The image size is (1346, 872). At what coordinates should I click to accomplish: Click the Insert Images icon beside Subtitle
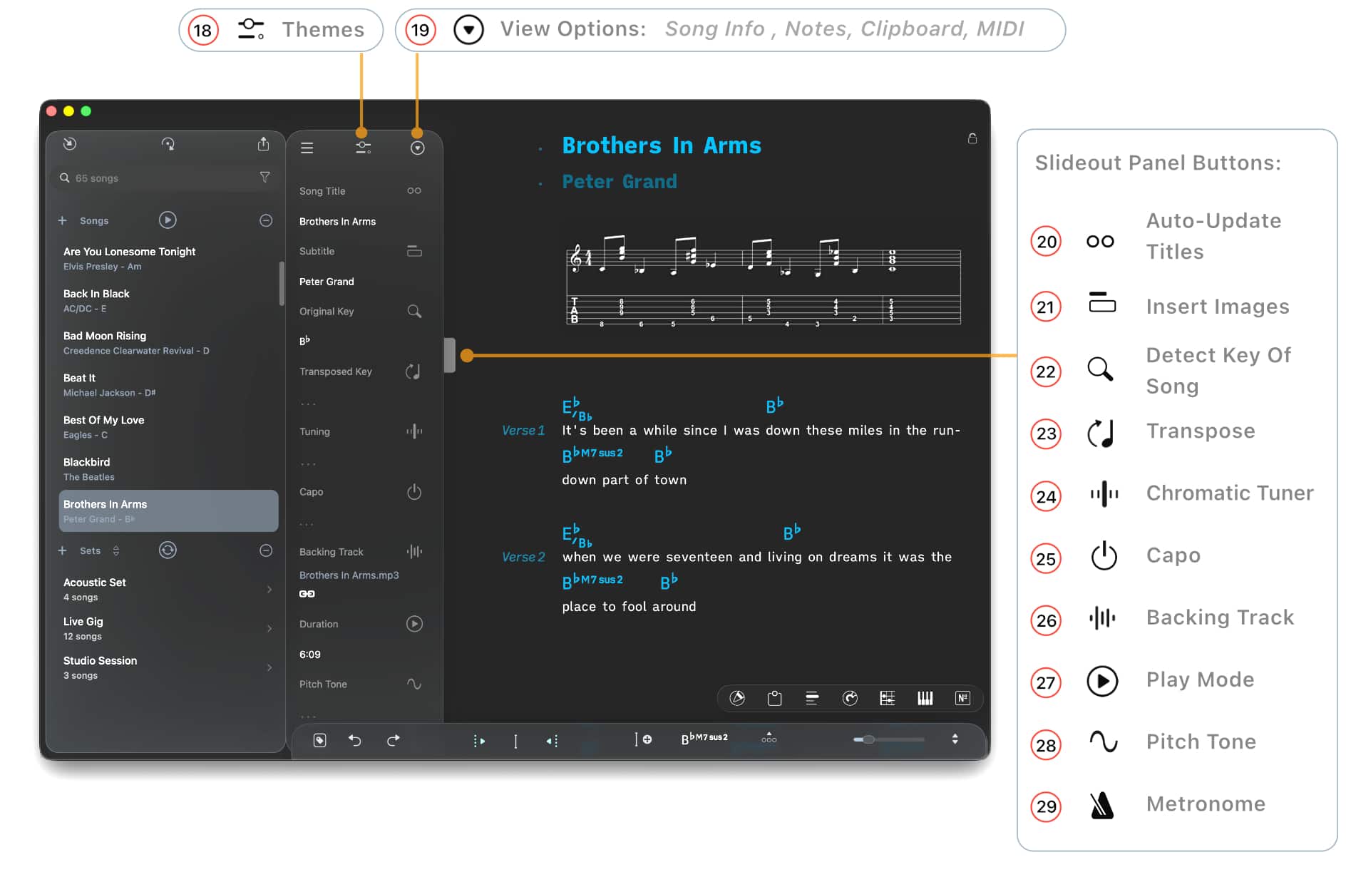click(x=414, y=251)
